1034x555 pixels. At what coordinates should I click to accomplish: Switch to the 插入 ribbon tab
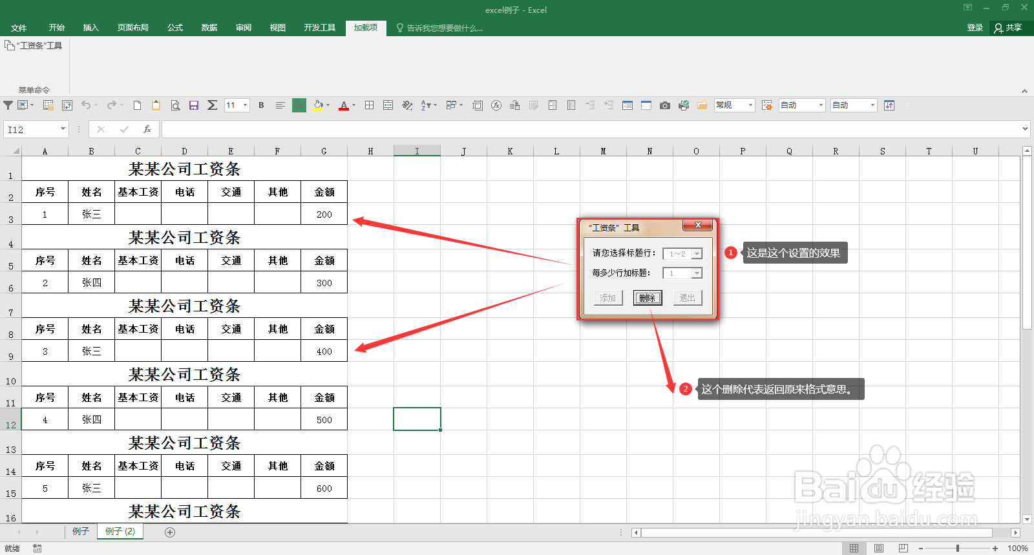point(91,28)
